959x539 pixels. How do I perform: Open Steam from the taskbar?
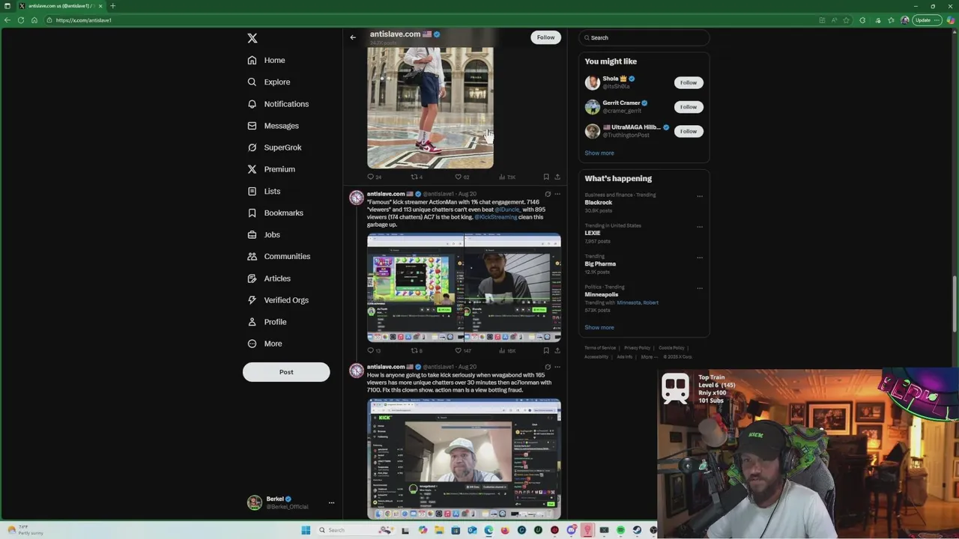pyautogui.click(x=637, y=530)
